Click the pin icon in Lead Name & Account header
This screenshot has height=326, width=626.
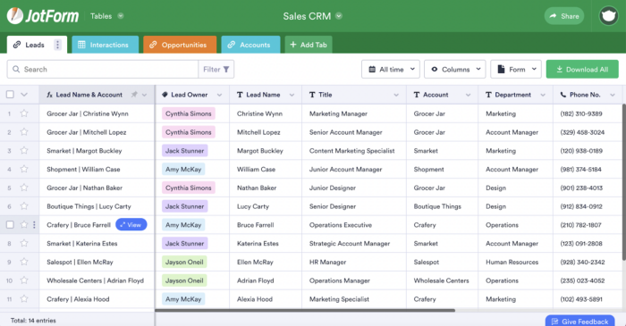pyautogui.click(x=134, y=95)
